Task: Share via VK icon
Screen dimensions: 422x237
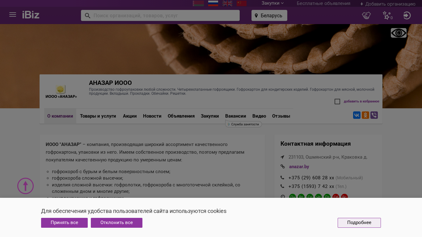Action: [x=357, y=115]
